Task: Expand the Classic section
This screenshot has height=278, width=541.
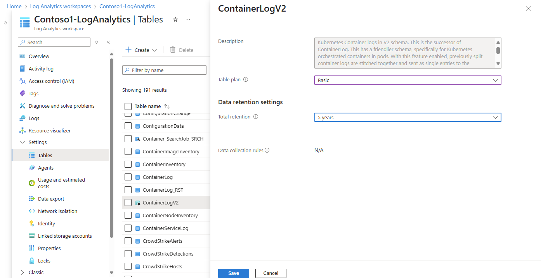Action: click(x=22, y=272)
